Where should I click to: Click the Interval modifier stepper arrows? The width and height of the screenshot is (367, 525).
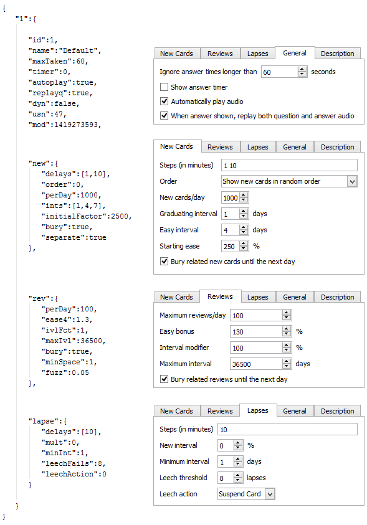tap(286, 348)
